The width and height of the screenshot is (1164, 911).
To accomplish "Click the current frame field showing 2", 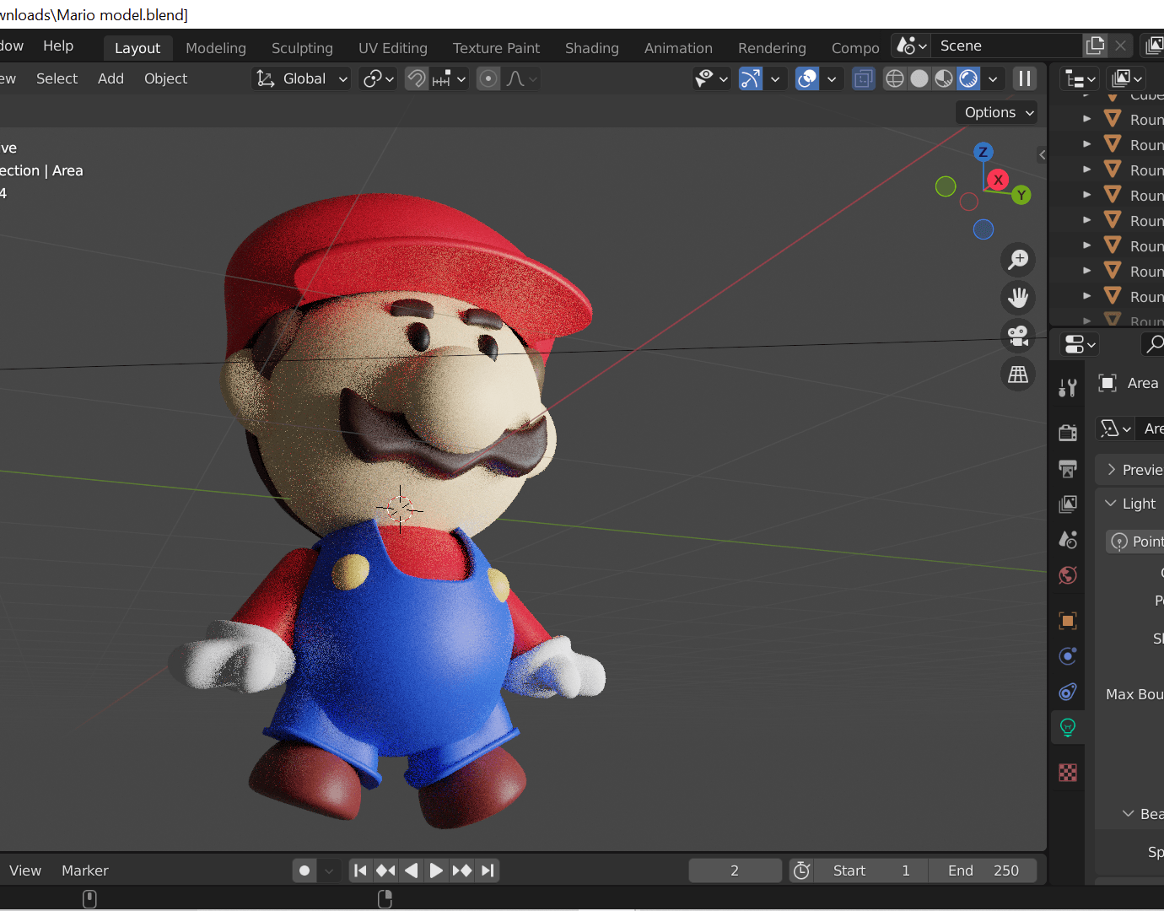I will pos(735,871).
